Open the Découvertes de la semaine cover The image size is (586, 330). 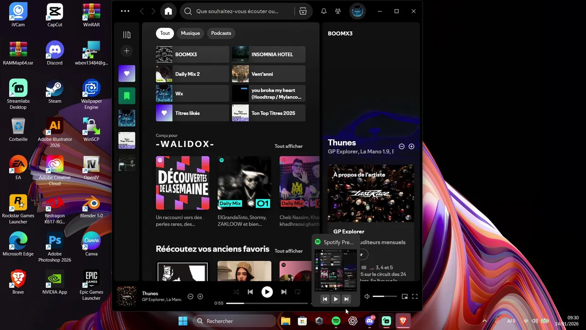[183, 183]
